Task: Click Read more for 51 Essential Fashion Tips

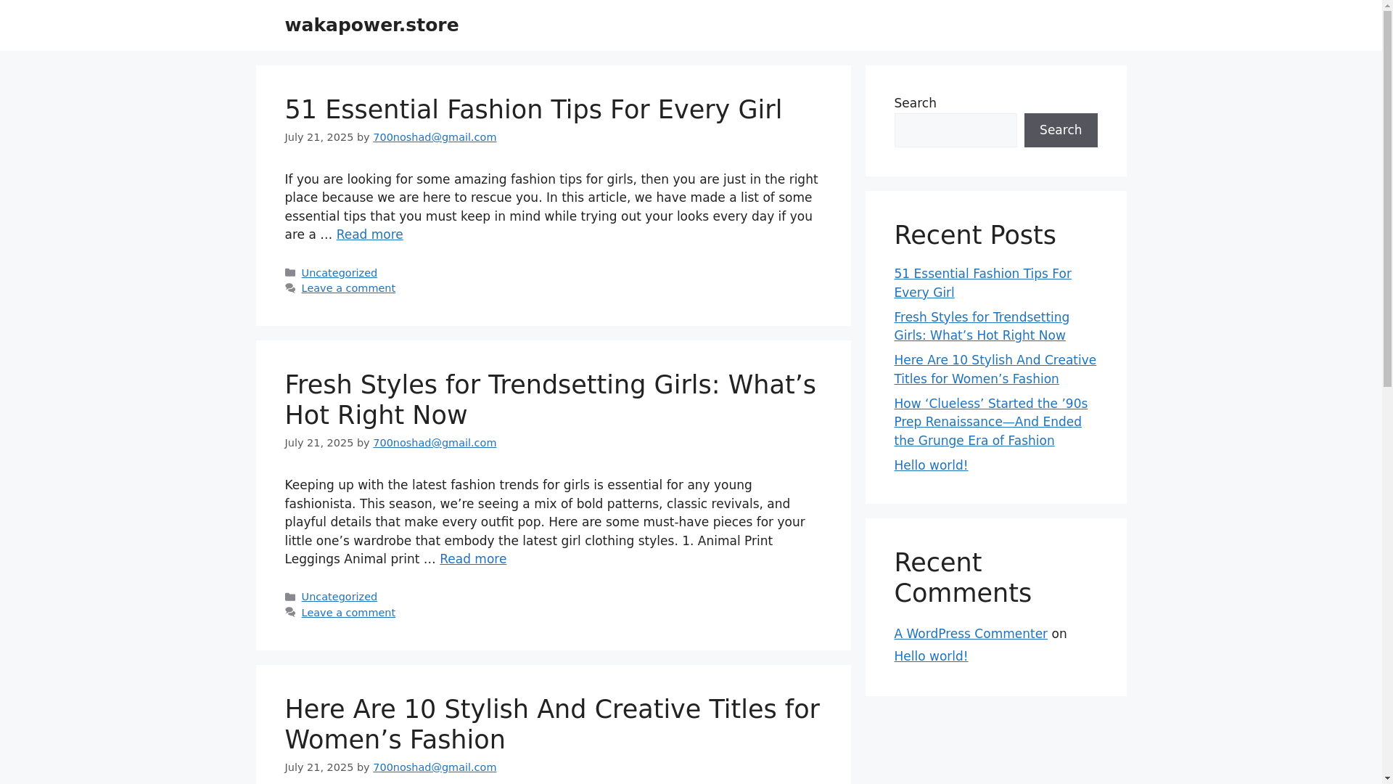Action: [x=369, y=234]
